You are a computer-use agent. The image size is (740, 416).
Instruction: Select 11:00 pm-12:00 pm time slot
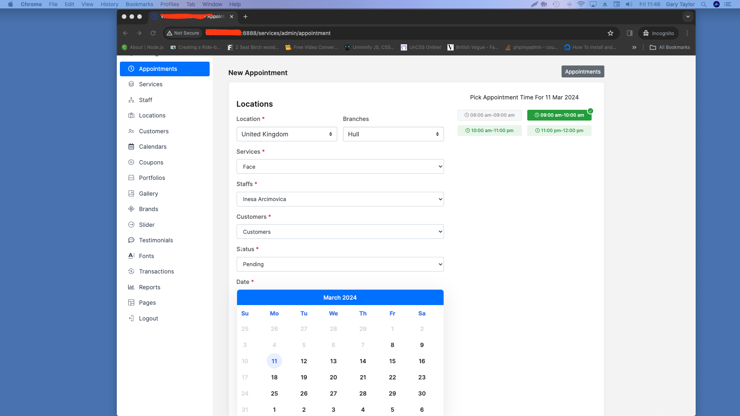(559, 131)
